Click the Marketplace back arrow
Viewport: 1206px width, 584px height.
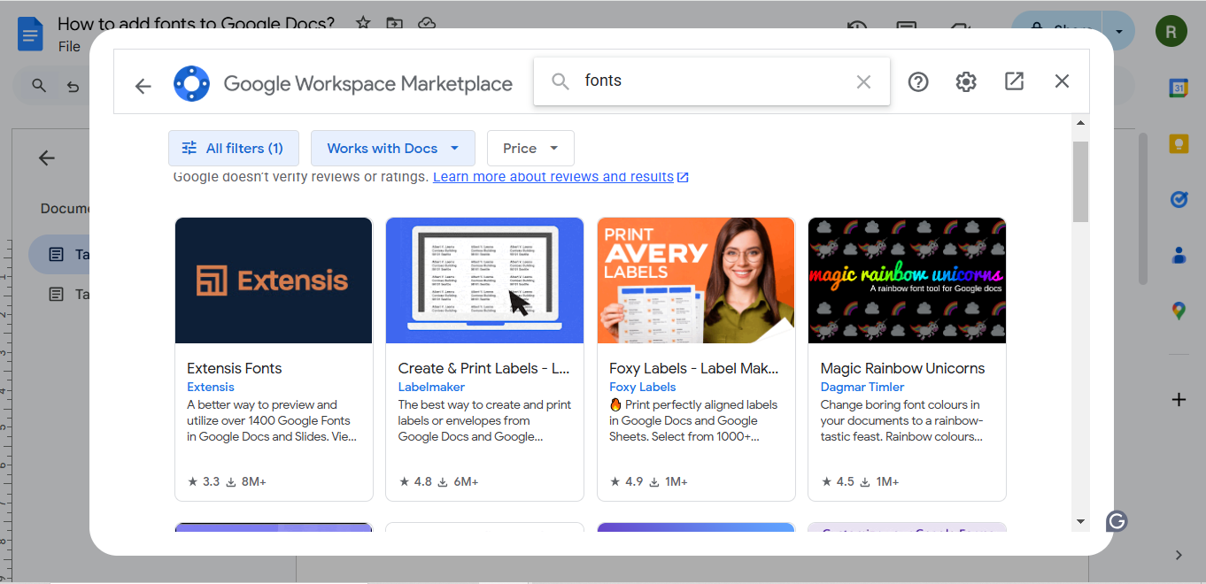click(x=143, y=86)
